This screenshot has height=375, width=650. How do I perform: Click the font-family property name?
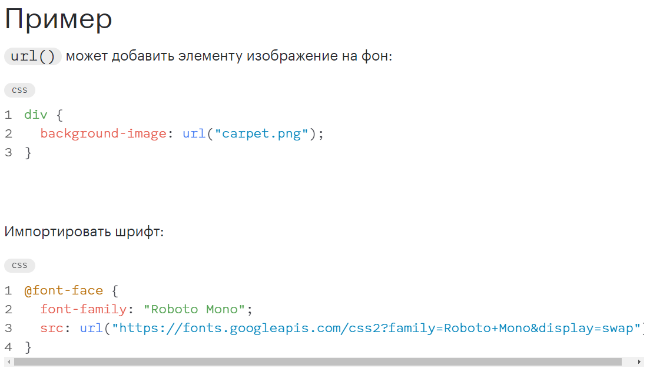[84, 310]
